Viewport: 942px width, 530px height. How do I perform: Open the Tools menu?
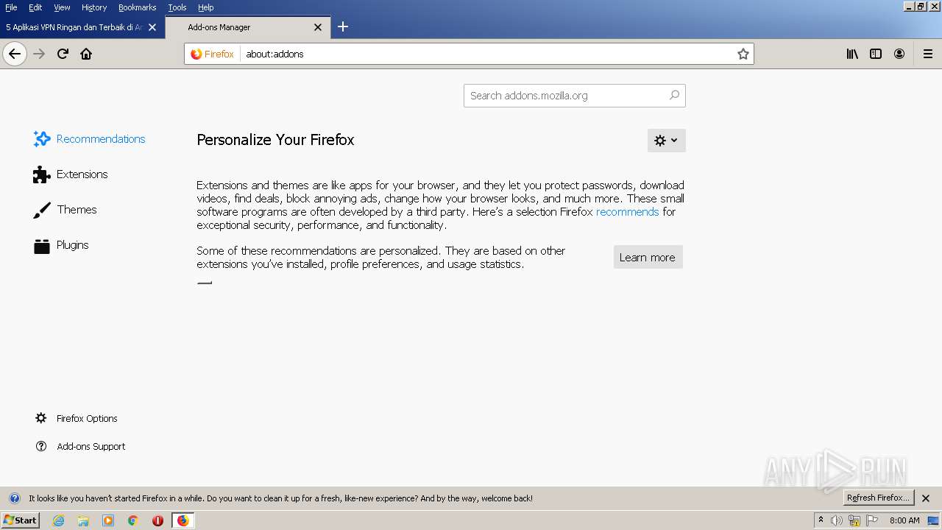(x=177, y=7)
